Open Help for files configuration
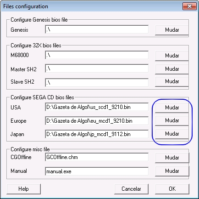The width and height of the screenshot is (199, 199). [x=24, y=189]
